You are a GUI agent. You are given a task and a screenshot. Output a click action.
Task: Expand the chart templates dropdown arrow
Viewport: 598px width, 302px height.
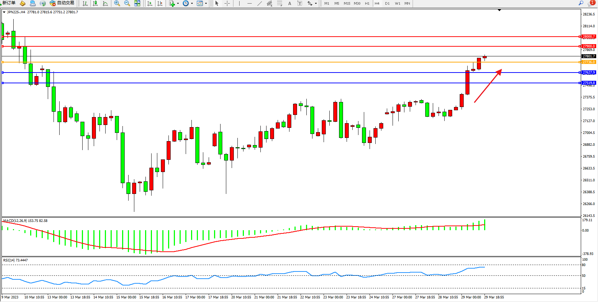click(206, 4)
